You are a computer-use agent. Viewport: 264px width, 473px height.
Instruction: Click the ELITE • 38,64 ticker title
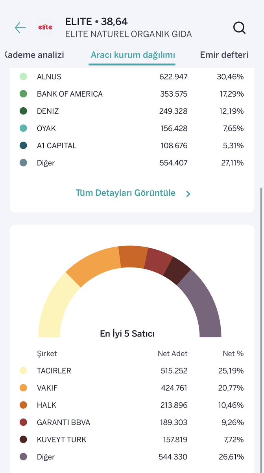pyautogui.click(x=96, y=21)
